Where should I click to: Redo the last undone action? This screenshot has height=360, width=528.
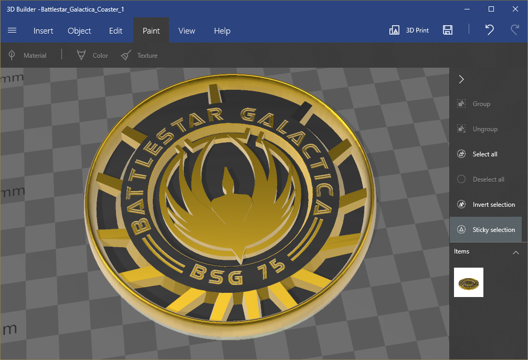click(x=515, y=30)
